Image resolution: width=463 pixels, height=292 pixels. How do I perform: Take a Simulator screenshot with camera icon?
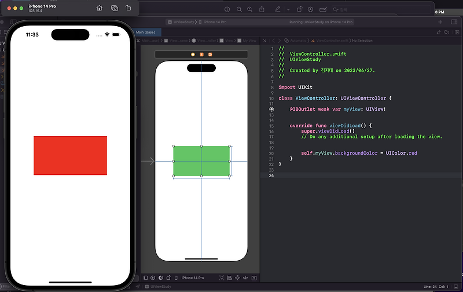coord(115,8)
